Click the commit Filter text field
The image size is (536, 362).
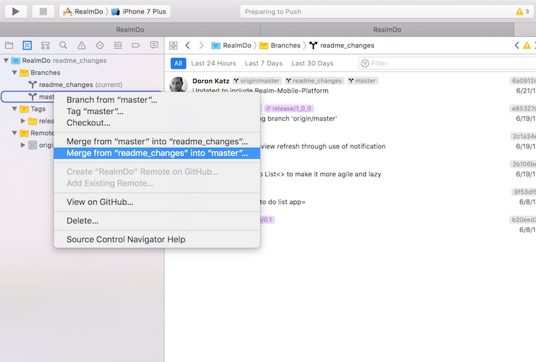click(447, 64)
